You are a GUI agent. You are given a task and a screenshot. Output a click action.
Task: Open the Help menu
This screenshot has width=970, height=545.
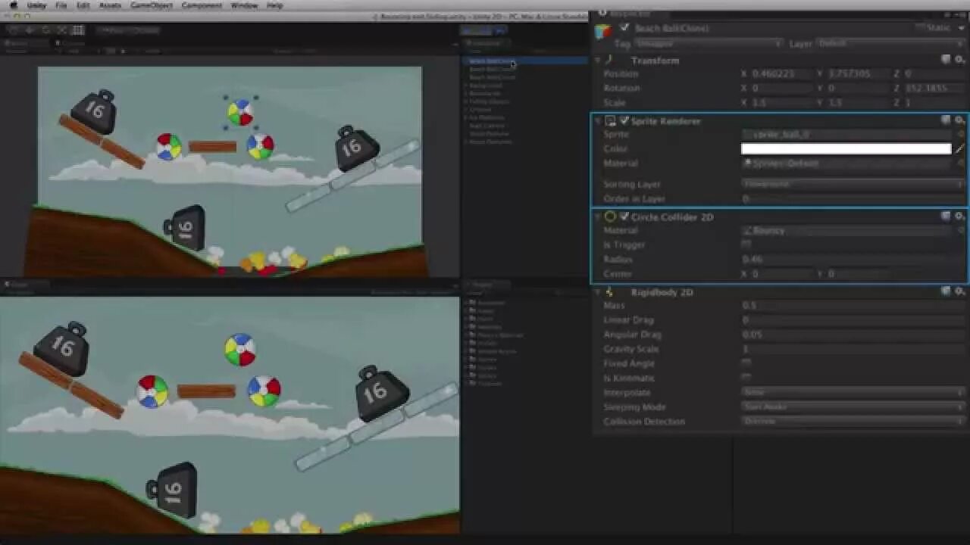[274, 5]
